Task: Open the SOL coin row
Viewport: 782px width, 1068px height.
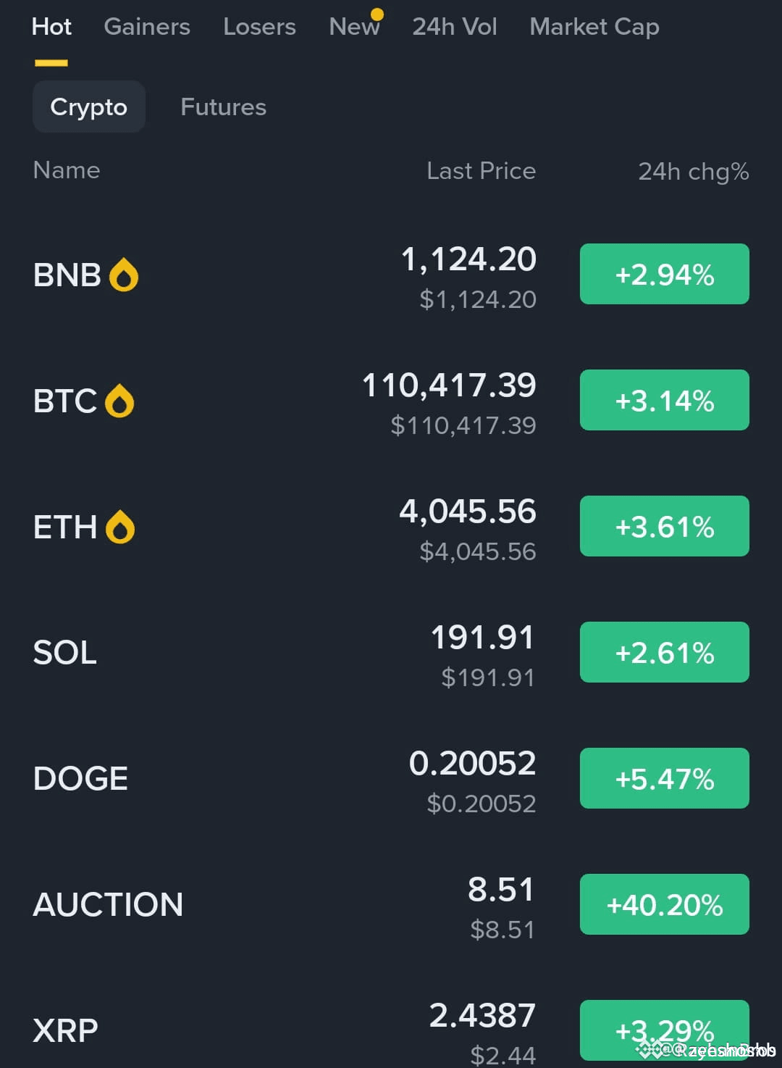Action: pyautogui.click(x=391, y=652)
